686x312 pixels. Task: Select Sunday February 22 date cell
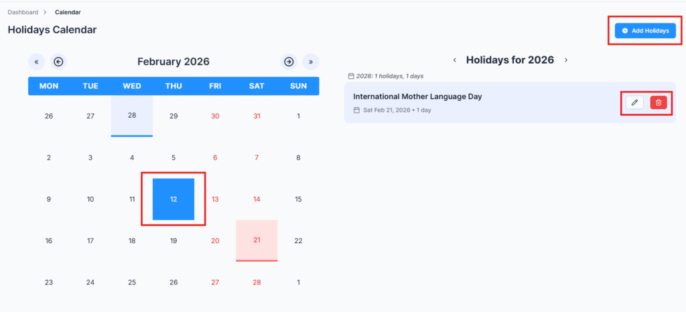pos(298,241)
